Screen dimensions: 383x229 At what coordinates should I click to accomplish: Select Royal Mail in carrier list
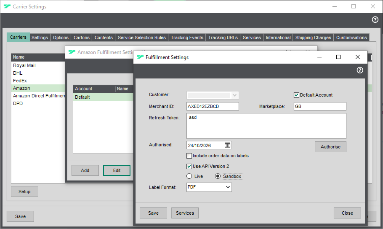(x=38, y=65)
